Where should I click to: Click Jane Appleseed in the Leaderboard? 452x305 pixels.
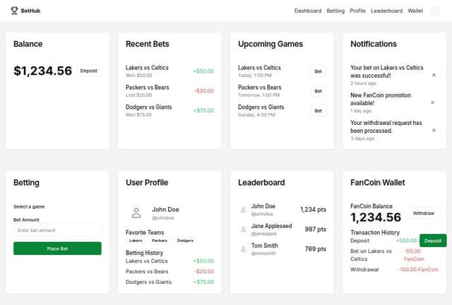[x=271, y=226]
